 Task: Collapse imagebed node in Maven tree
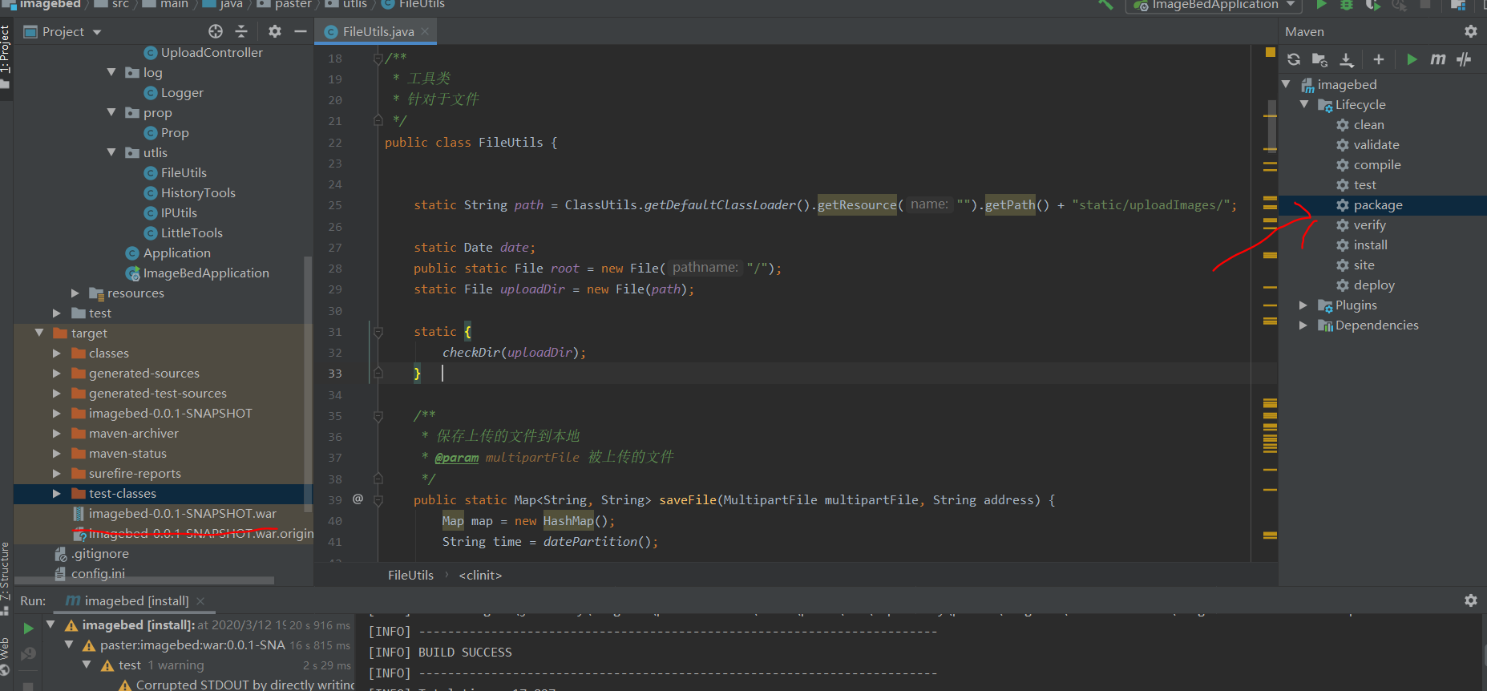click(1286, 84)
